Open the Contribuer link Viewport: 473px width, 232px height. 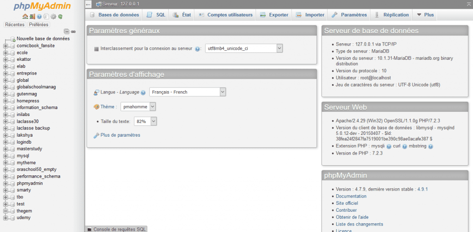[346, 210]
